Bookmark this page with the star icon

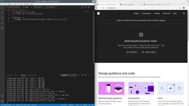[x=180, y=8]
